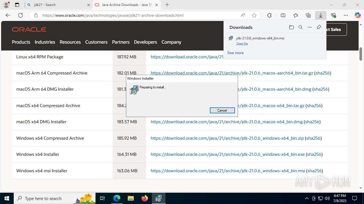The image size is (364, 204).
Task: Open the Windows Start menu
Action: (x=7, y=198)
